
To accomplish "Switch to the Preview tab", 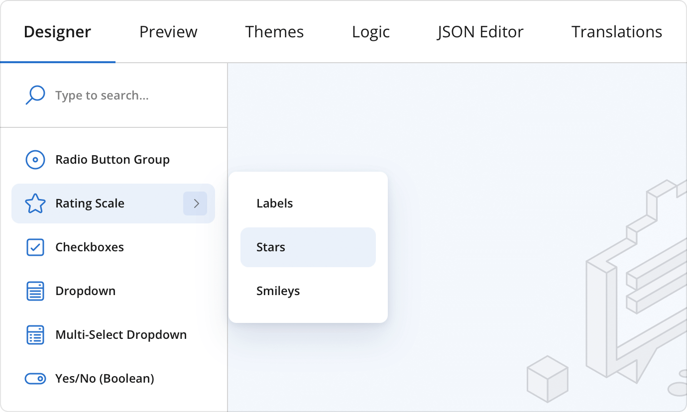I will coord(168,31).
